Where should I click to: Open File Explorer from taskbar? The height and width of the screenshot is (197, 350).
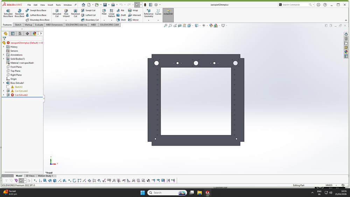point(199,192)
